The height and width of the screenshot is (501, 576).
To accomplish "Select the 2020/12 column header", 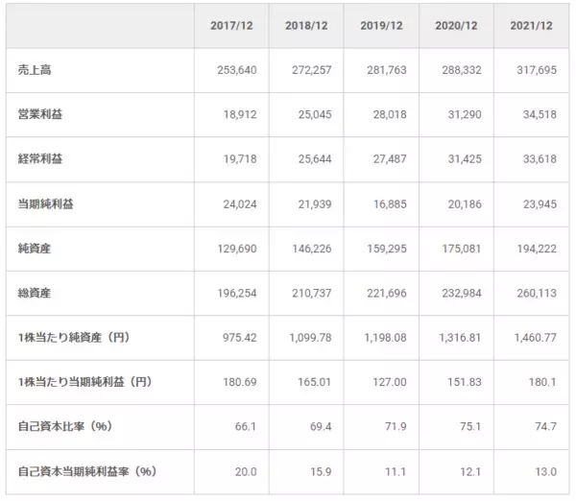I will 457,25.
